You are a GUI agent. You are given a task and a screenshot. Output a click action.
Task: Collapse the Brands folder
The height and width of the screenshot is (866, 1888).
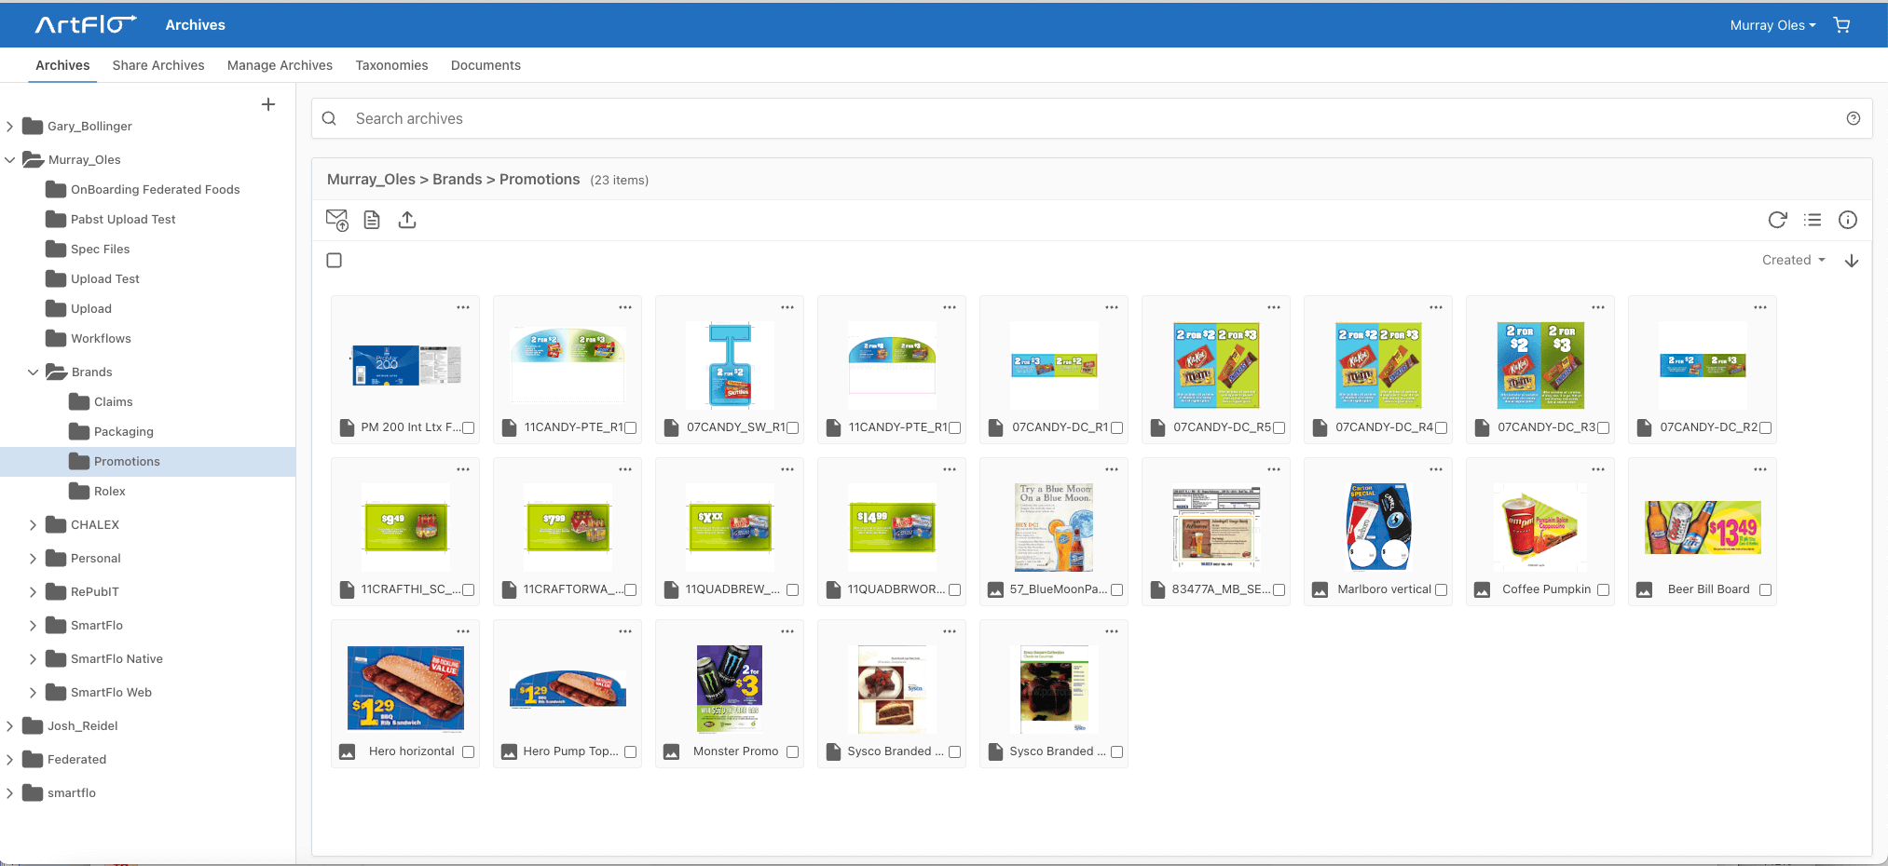tap(34, 372)
